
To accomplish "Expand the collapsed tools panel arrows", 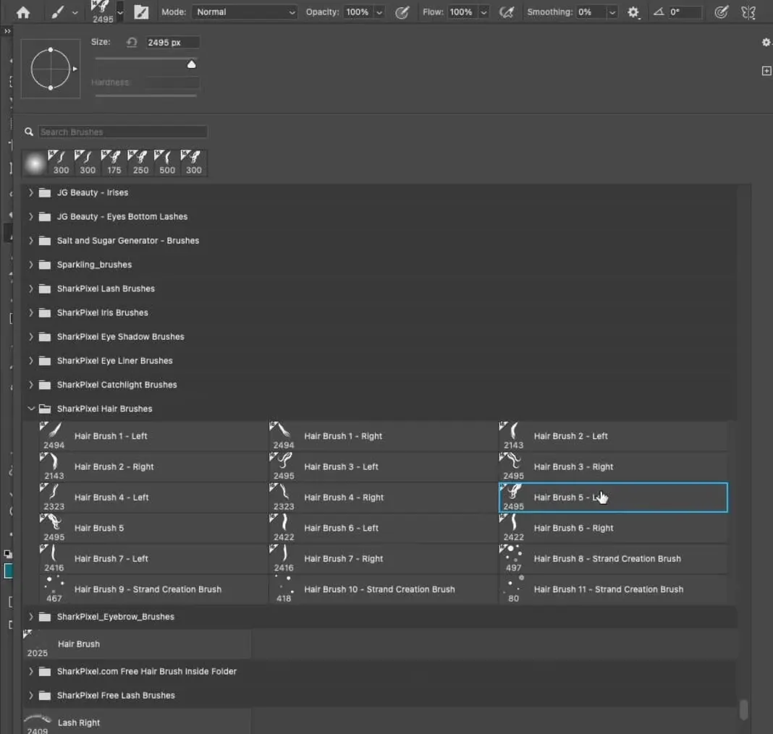I will (7, 31).
